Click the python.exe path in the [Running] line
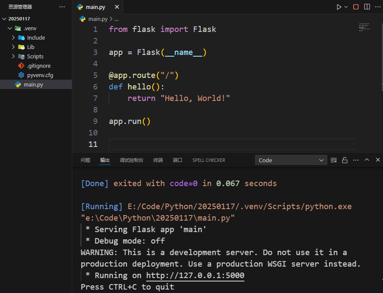 [240, 207]
